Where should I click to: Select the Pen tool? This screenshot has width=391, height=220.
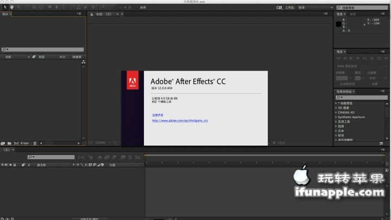pos(56,8)
